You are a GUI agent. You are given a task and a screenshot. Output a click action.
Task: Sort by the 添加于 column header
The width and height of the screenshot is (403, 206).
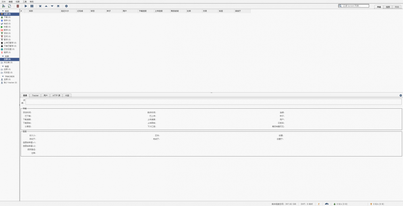coord(242,11)
